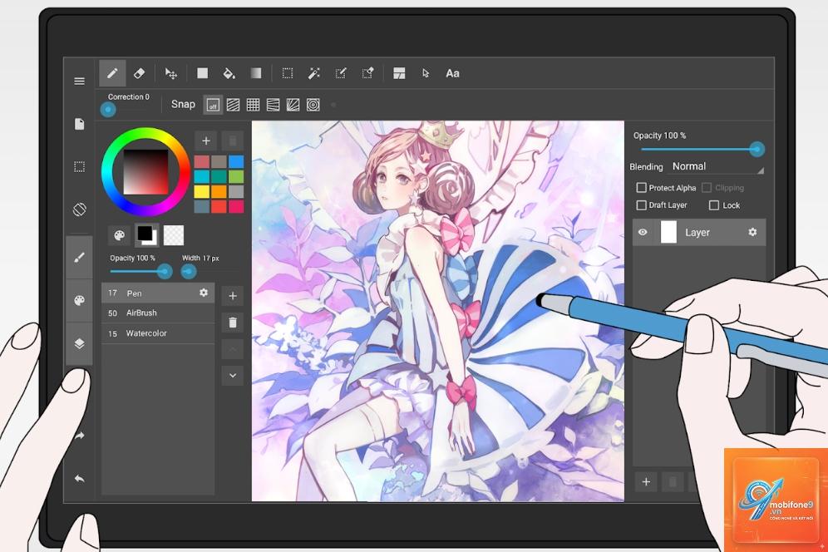Screen dimensions: 828x552
Task: Enable vanishing point snap
Action: pyautogui.click(x=273, y=105)
